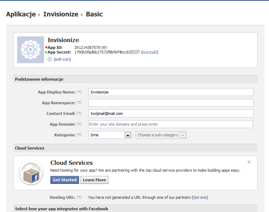Screen dimensions: 269x212
Task: Click the edit icon link
Action: click(x=63, y=59)
